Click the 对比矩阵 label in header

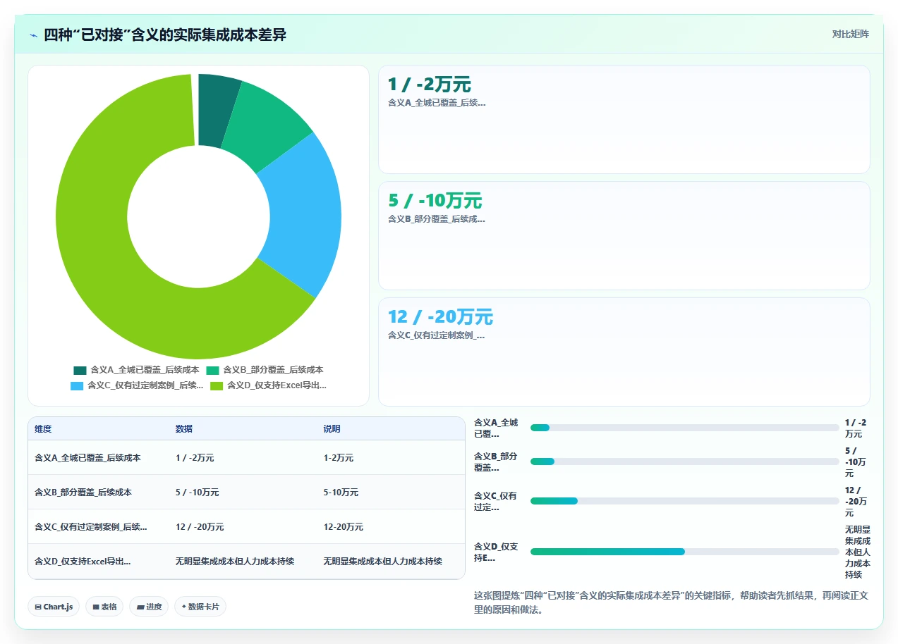(850, 34)
